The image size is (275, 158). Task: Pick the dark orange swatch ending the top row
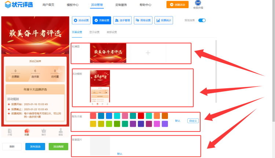[x=165, y=116]
